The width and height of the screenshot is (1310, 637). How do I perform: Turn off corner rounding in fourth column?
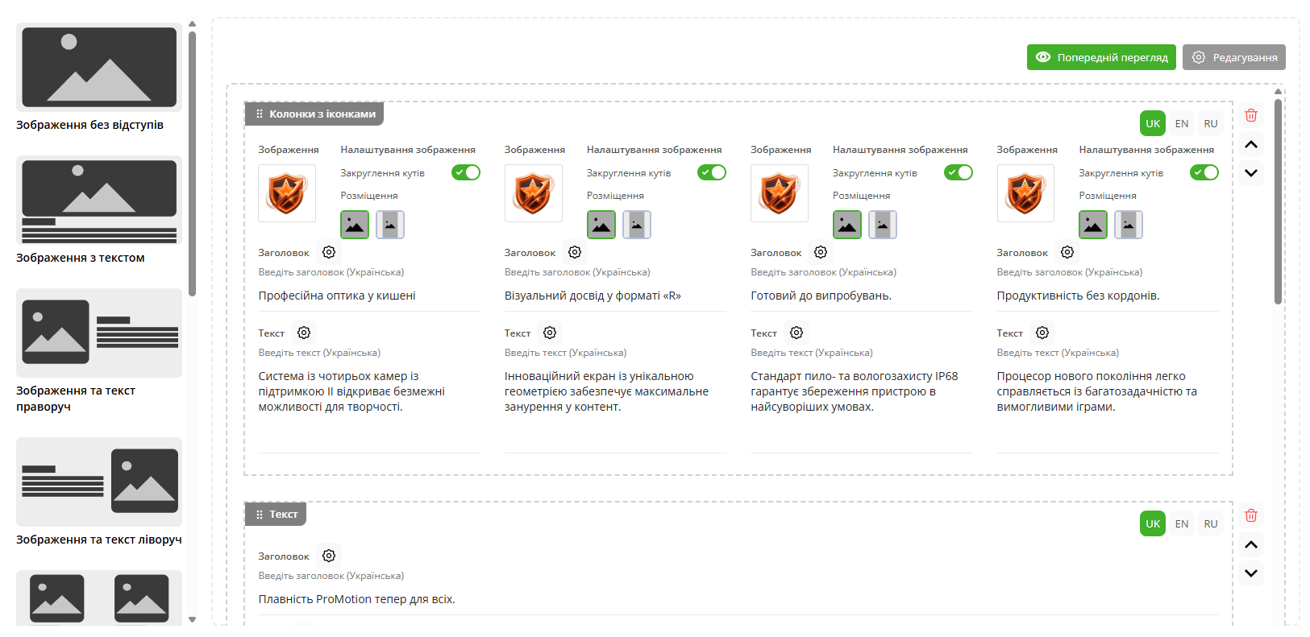1204,172
